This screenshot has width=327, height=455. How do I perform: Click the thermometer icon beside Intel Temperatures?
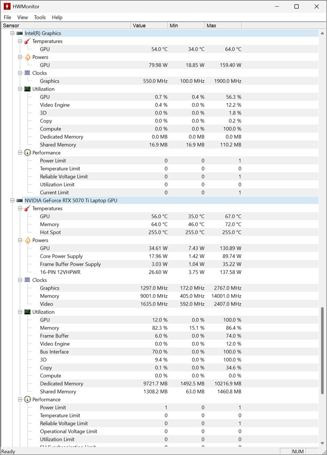click(x=27, y=41)
